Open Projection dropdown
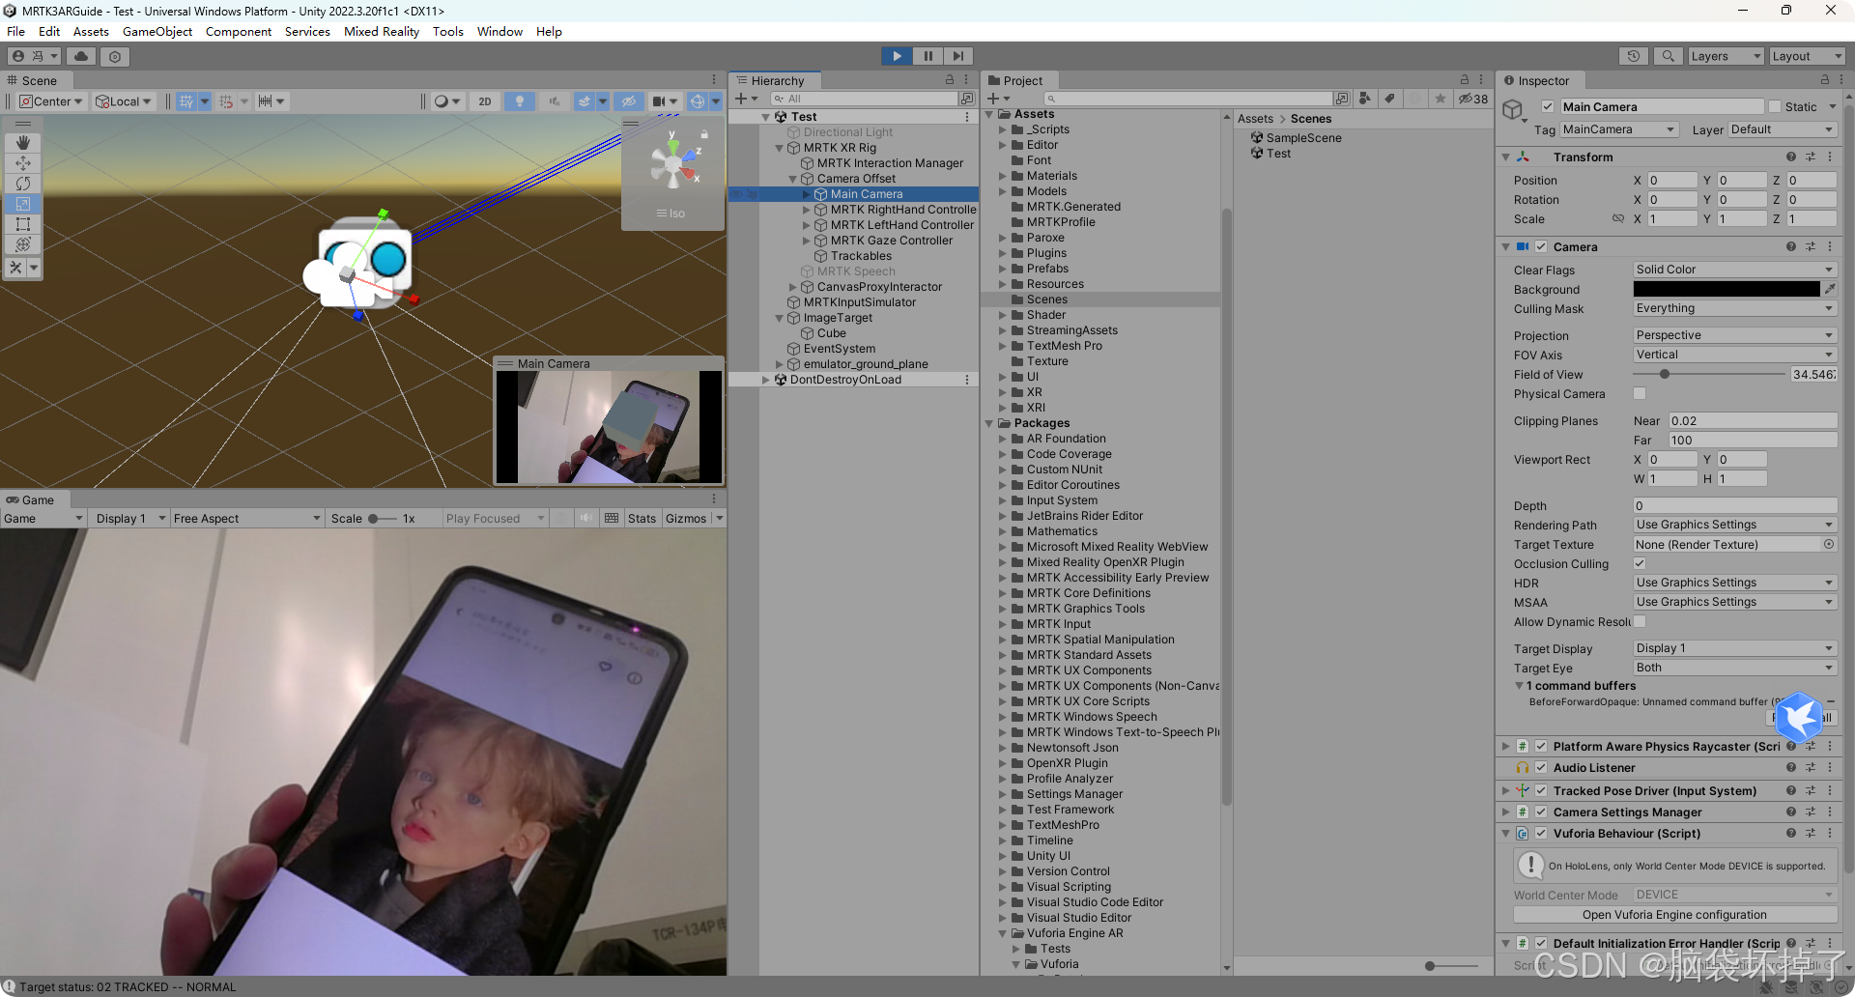The width and height of the screenshot is (1855, 997). [1734, 335]
